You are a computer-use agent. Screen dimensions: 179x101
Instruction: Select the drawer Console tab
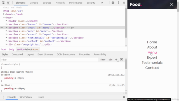(x=12, y=97)
